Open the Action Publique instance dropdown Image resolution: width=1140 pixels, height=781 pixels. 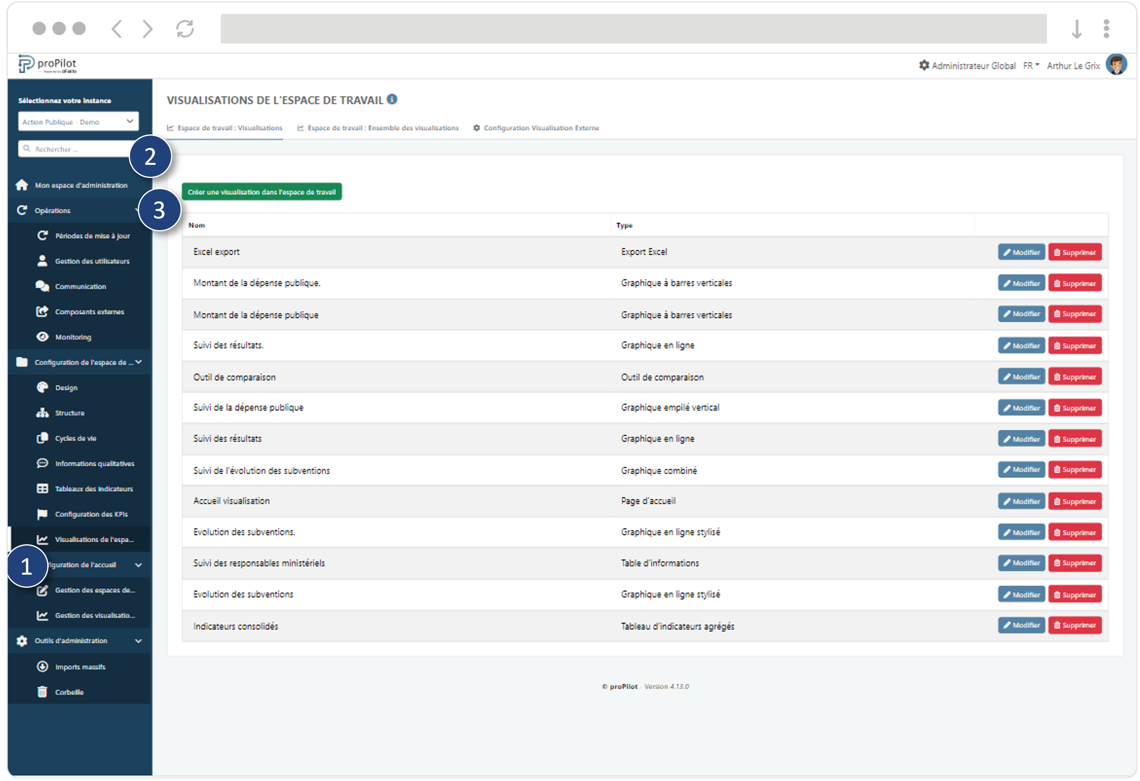tap(79, 122)
